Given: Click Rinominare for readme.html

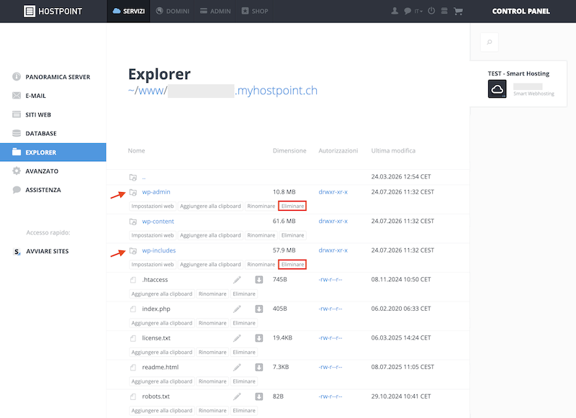Looking at the screenshot, I should 212,382.
